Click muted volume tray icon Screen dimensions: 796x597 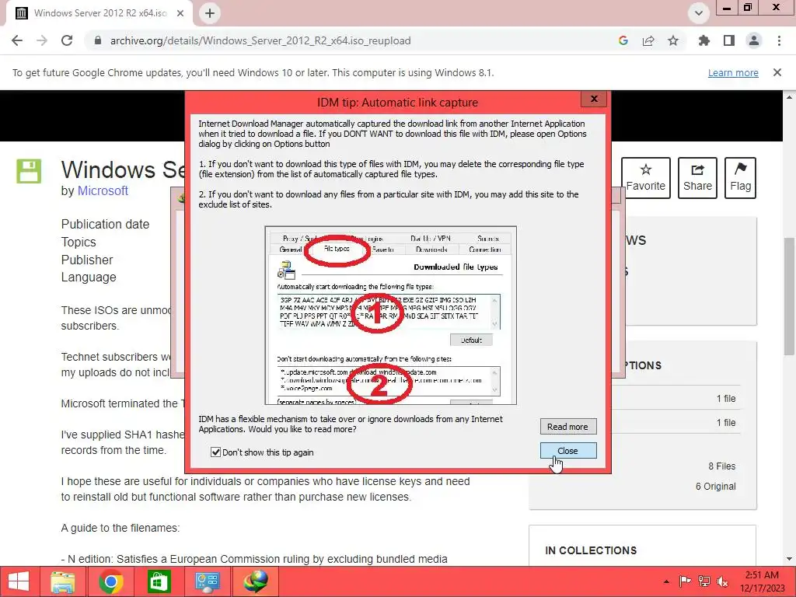pyautogui.click(x=722, y=581)
